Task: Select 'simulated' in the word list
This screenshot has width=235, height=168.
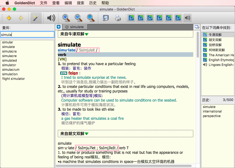Action: click(9, 61)
